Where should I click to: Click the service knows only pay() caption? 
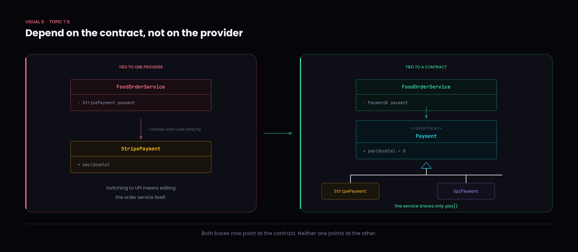point(426,206)
